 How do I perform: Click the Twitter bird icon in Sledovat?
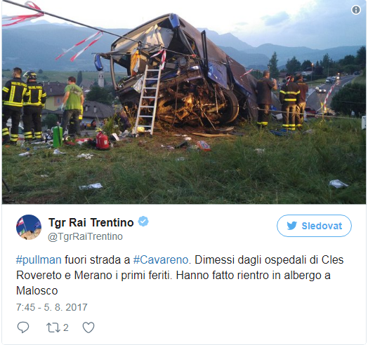291,226
